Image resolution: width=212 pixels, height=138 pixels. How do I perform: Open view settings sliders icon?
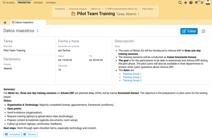[x=204, y=31]
